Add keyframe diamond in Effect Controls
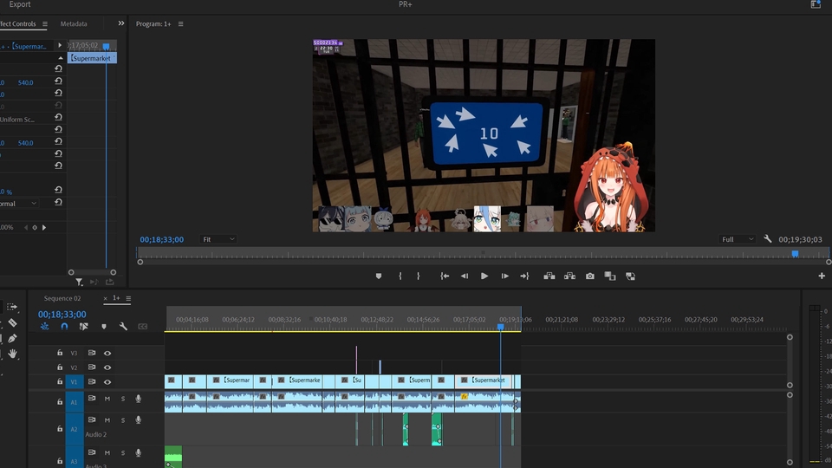832x468 pixels. [x=35, y=227]
